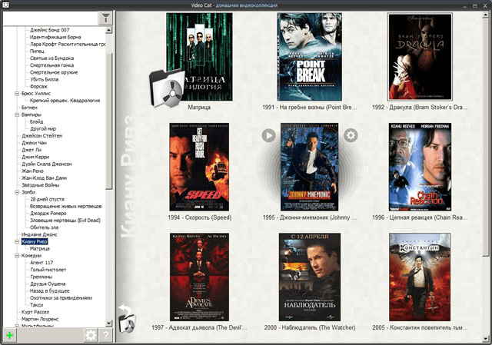Click the filter funnel icon

click(106, 18)
